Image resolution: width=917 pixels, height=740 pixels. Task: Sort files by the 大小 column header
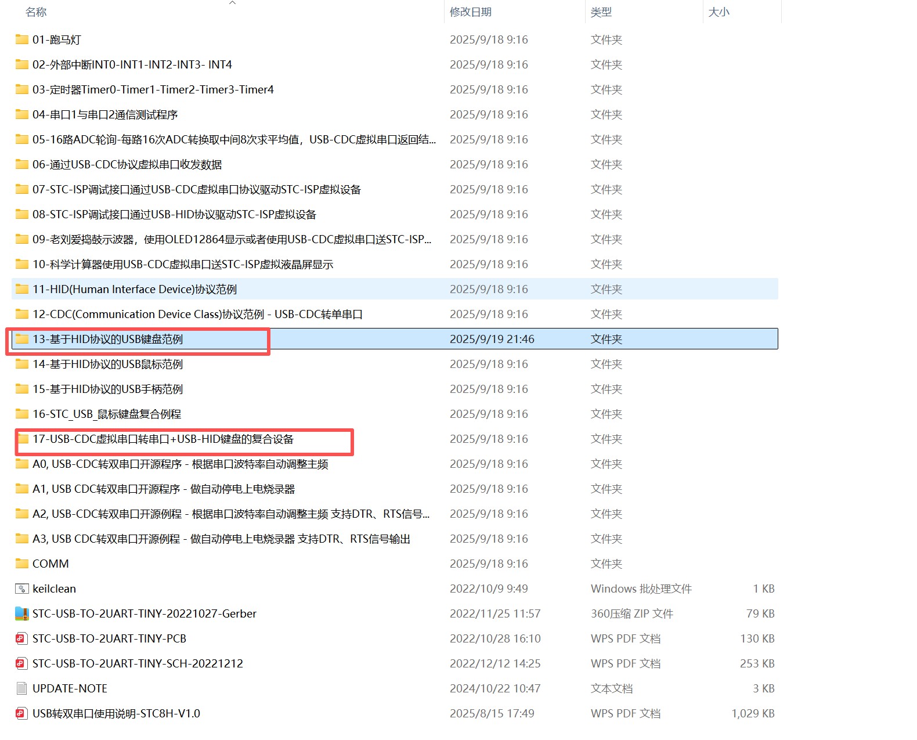719,12
